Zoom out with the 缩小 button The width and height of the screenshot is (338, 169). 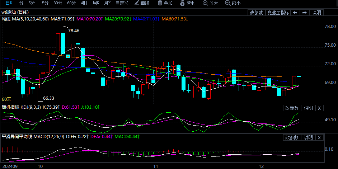click(x=233, y=3)
